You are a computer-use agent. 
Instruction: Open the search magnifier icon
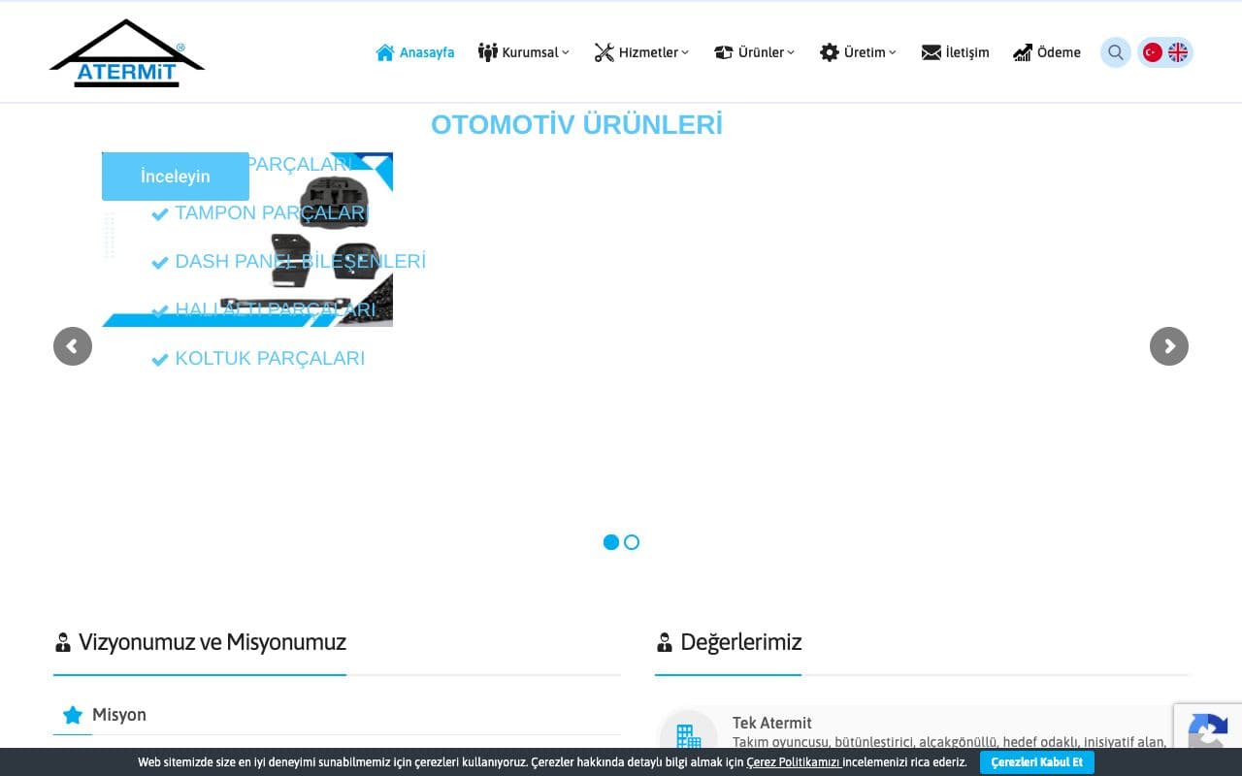1116,52
